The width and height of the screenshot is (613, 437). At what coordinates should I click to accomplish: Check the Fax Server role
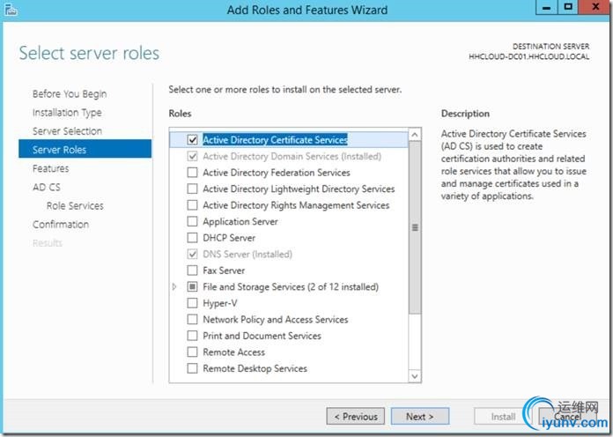click(193, 270)
